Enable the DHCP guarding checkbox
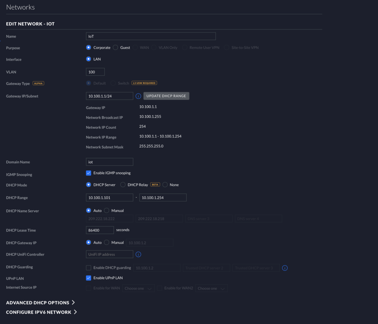 [89, 268]
